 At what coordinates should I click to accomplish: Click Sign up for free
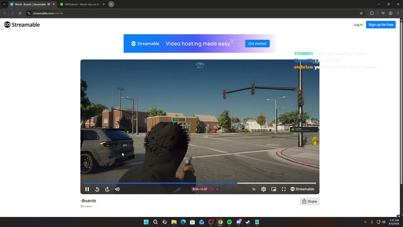click(x=381, y=25)
